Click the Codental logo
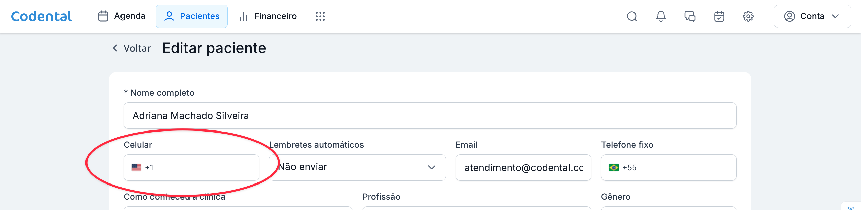The height and width of the screenshot is (210, 861). [x=42, y=16]
